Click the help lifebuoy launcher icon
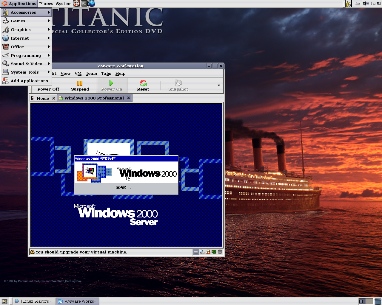The width and height of the screenshot is (382, 305). 77,4
